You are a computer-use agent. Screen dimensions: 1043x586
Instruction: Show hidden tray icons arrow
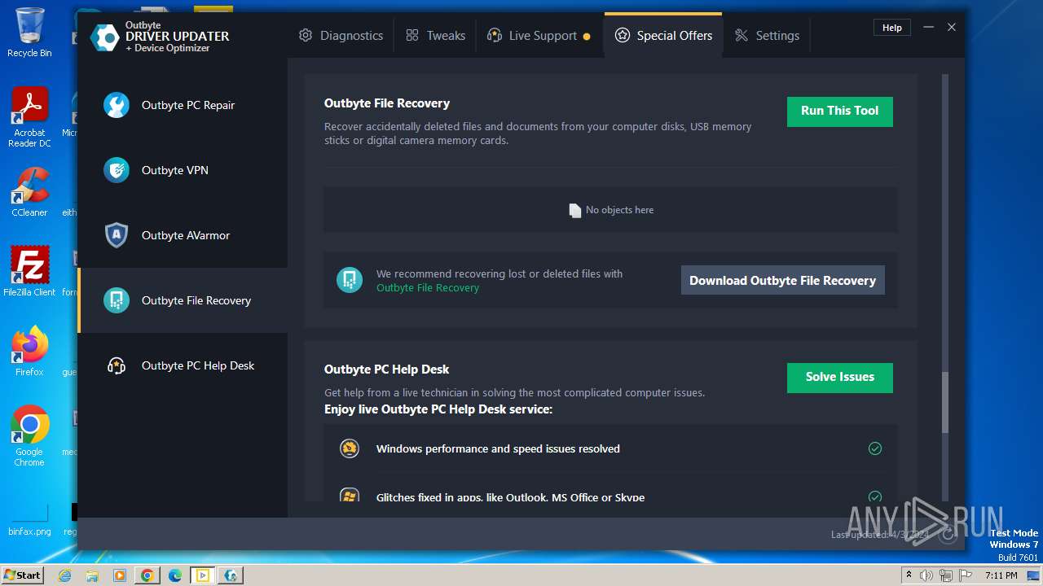(909, 575)
